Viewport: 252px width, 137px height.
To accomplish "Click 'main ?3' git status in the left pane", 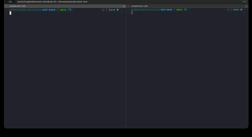I will tap(66, 10).
